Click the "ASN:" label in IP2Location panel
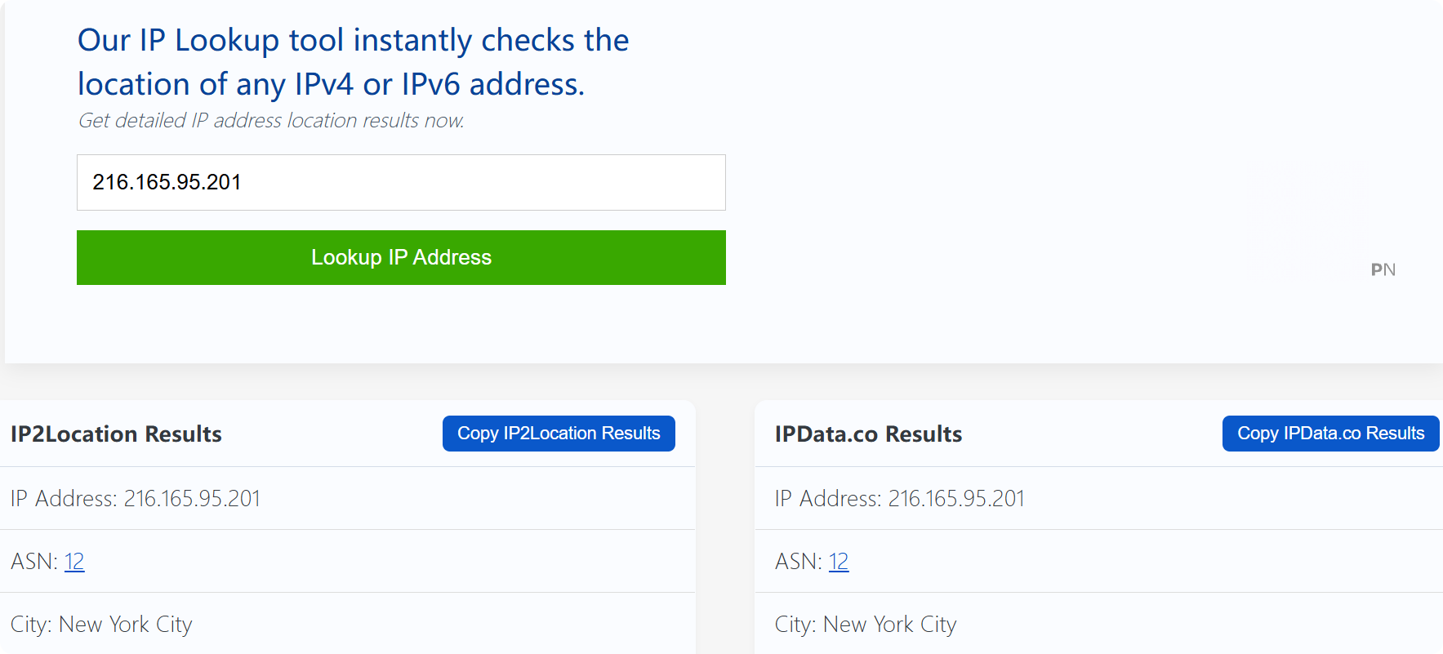The image size is (1443, 654). [33, 562]
